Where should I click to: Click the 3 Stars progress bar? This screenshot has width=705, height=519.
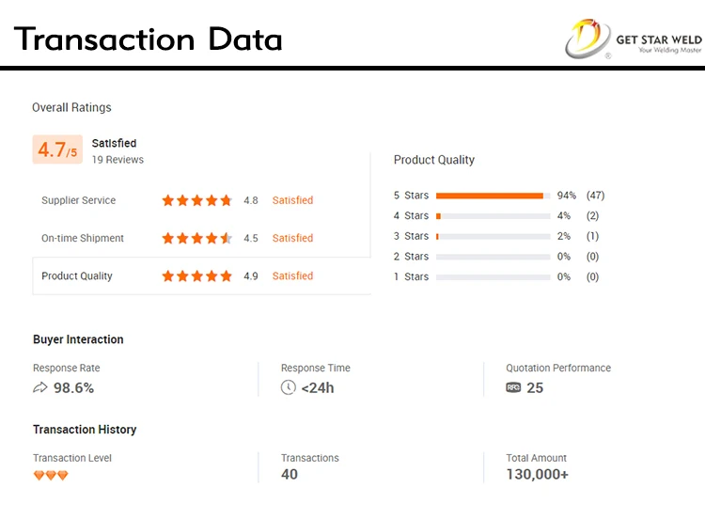coord(493,236)
